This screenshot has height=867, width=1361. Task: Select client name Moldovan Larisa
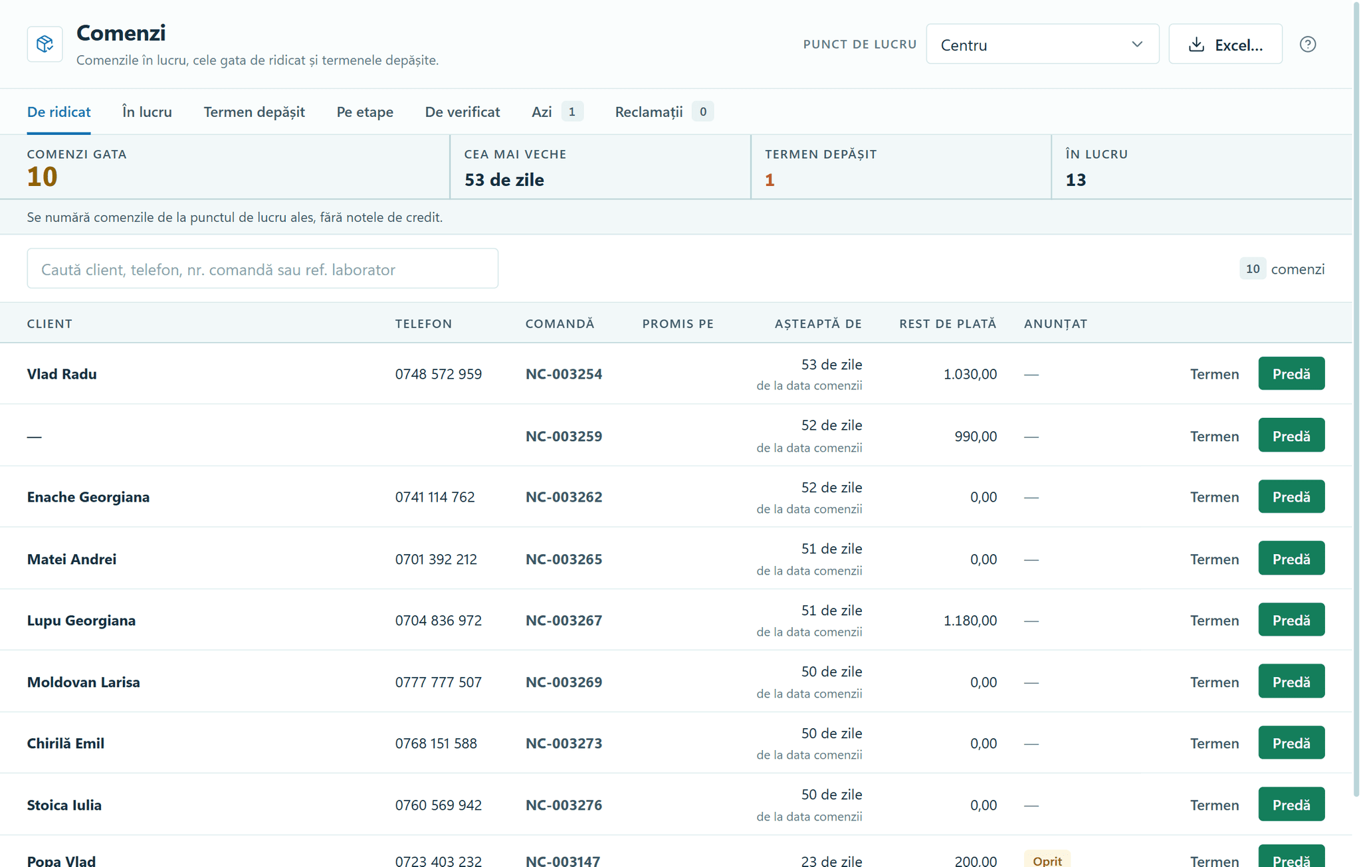(x=83, y=682)
